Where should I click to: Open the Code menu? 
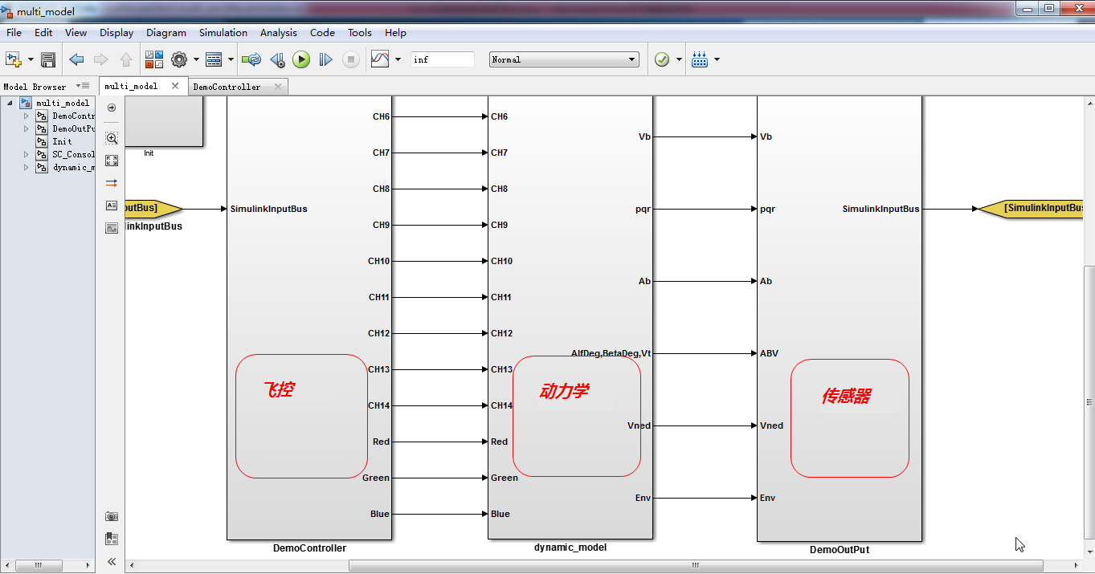coord(322,33)
